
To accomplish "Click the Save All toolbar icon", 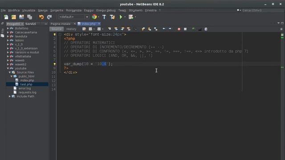I will (29, 17).
